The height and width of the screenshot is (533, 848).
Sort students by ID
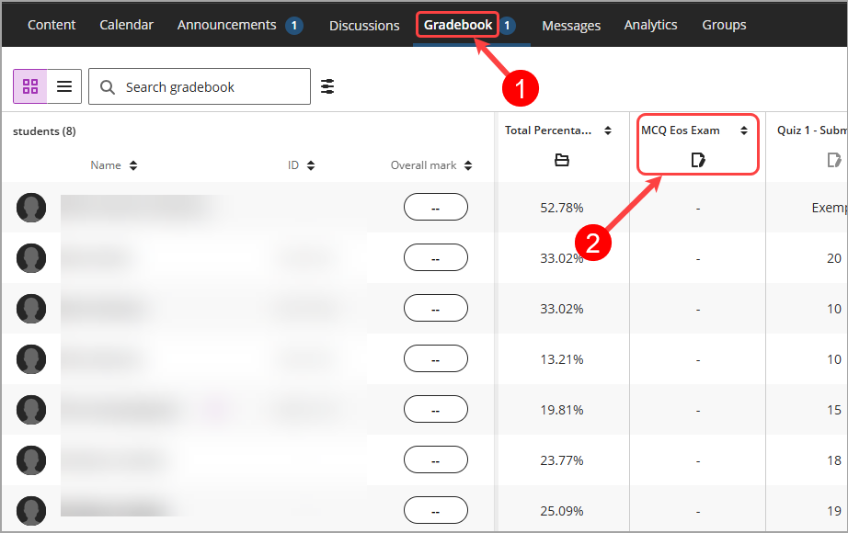311,165
